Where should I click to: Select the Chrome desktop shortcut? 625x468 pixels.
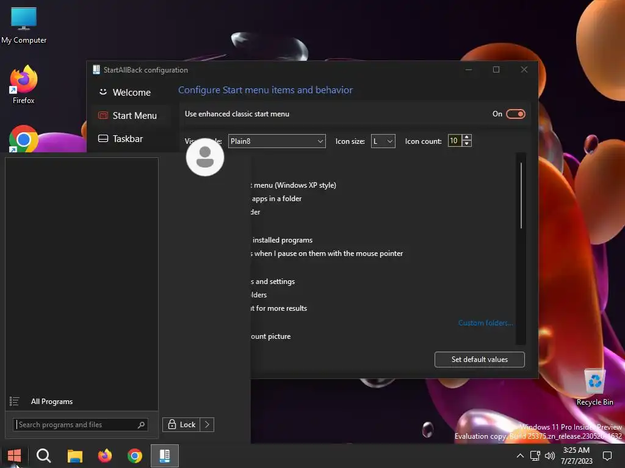24,138
